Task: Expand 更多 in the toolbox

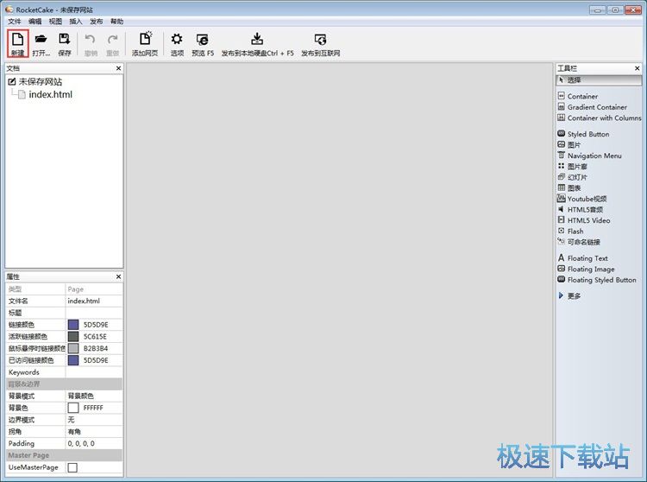Action: click(574, 295)
